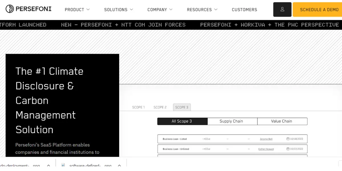This screenshot has width=342, height=171.
Task: Click Business Loan - Listed row label
Action: click(175, 139)
